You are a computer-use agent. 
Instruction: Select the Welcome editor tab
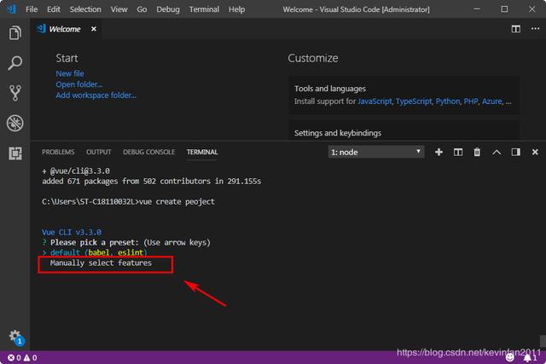[x=65, y=29]
